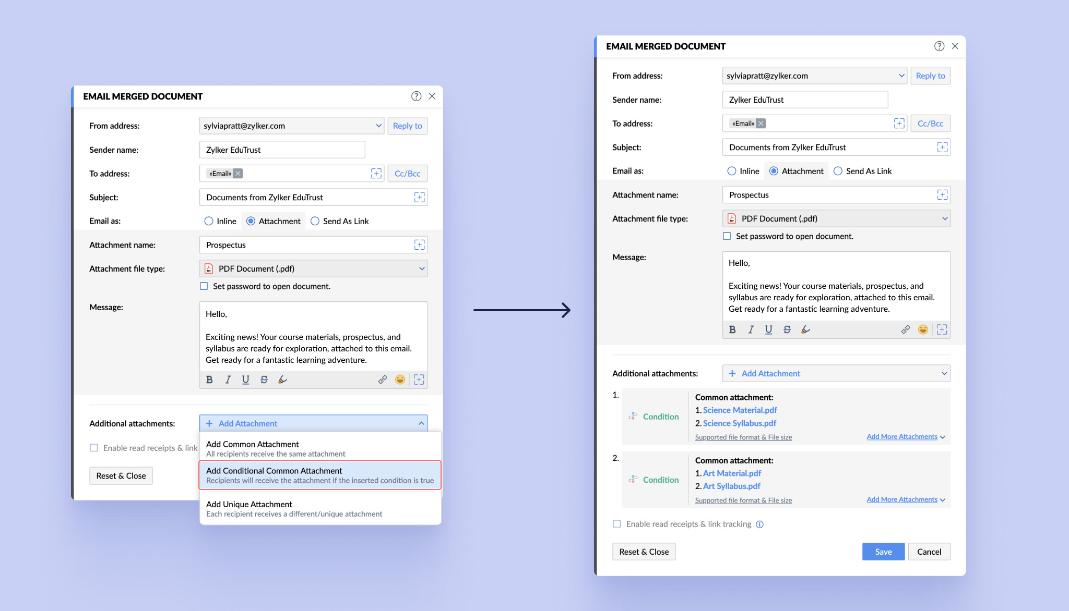
Task: Open the Science Material.pdf link
Action: coord(740,410)
